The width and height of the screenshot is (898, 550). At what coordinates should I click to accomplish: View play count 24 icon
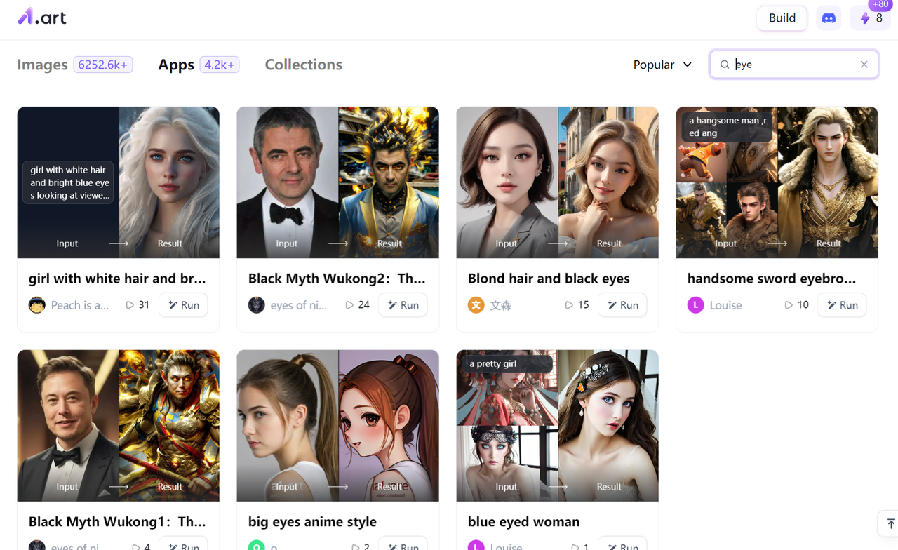(x=349, y=305)
